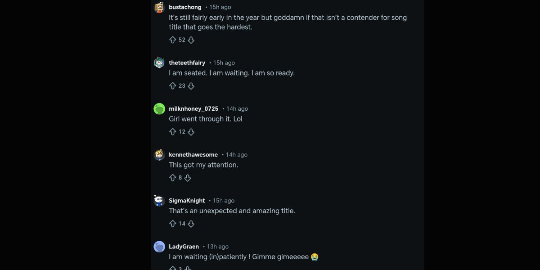The image size is (540, 270).
Task: Open bustachong's user profile link
Action: [x=185, y=7]
